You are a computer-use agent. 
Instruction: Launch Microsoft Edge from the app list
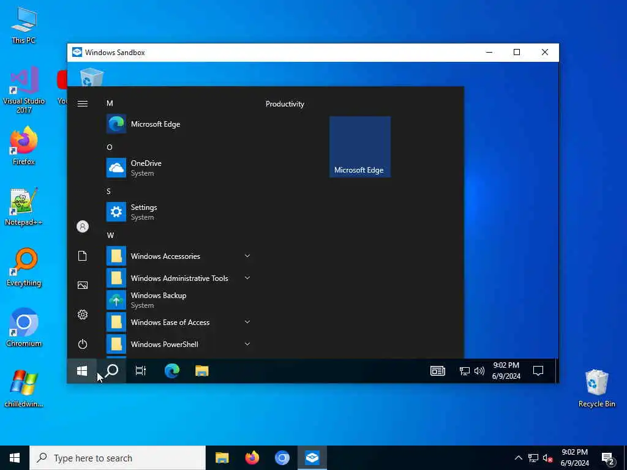[180, 124]
